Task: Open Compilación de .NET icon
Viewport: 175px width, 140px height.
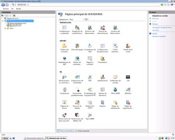Action: pyautogui.click(x=90, y=48)
